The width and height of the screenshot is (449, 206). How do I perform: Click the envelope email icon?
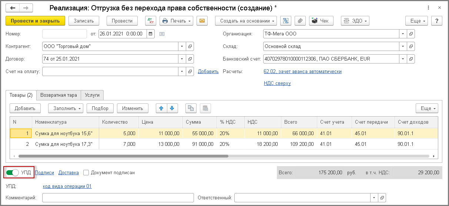202,21
